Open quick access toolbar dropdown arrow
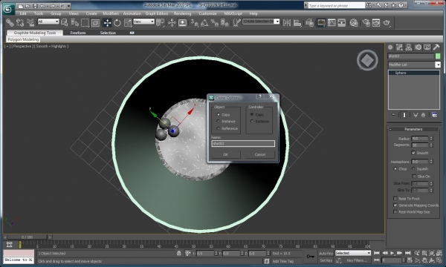Screen dimensions: 446x267 point(68,6)
